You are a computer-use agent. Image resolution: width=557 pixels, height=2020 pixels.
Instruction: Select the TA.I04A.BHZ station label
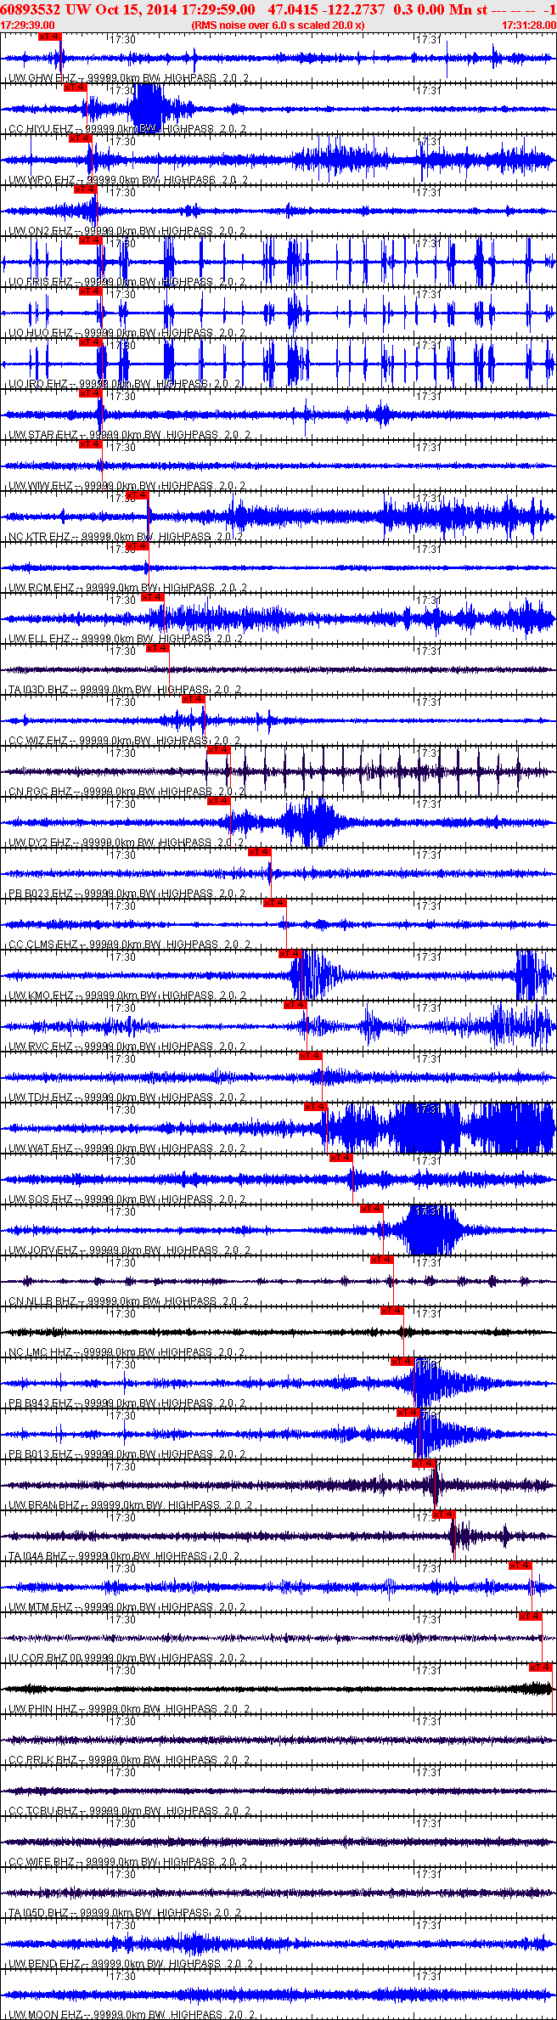[40, 1556]
